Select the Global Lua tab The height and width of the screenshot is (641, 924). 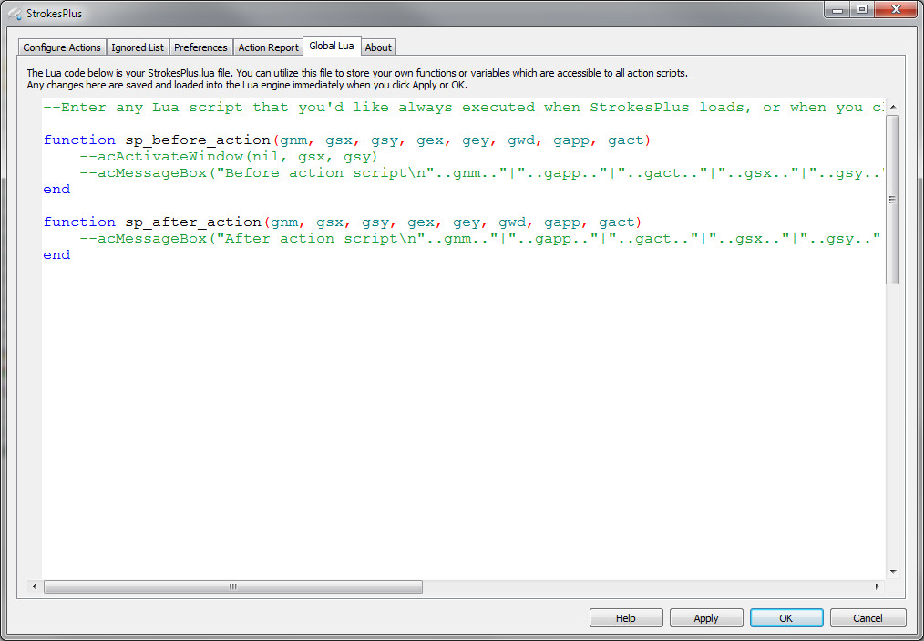tap(332, 46)
